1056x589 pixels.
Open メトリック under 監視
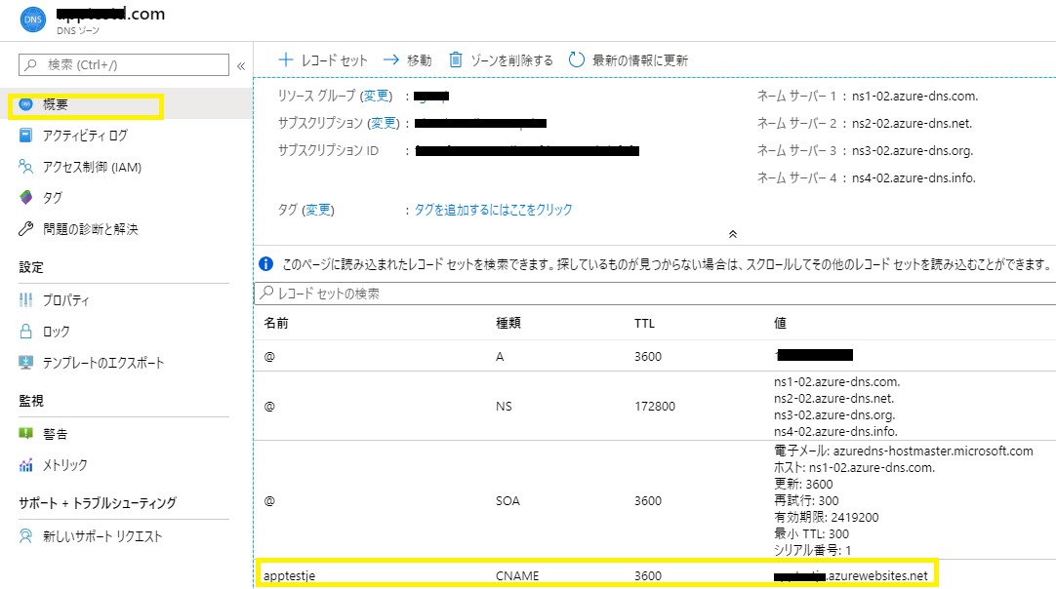[65, 465]
